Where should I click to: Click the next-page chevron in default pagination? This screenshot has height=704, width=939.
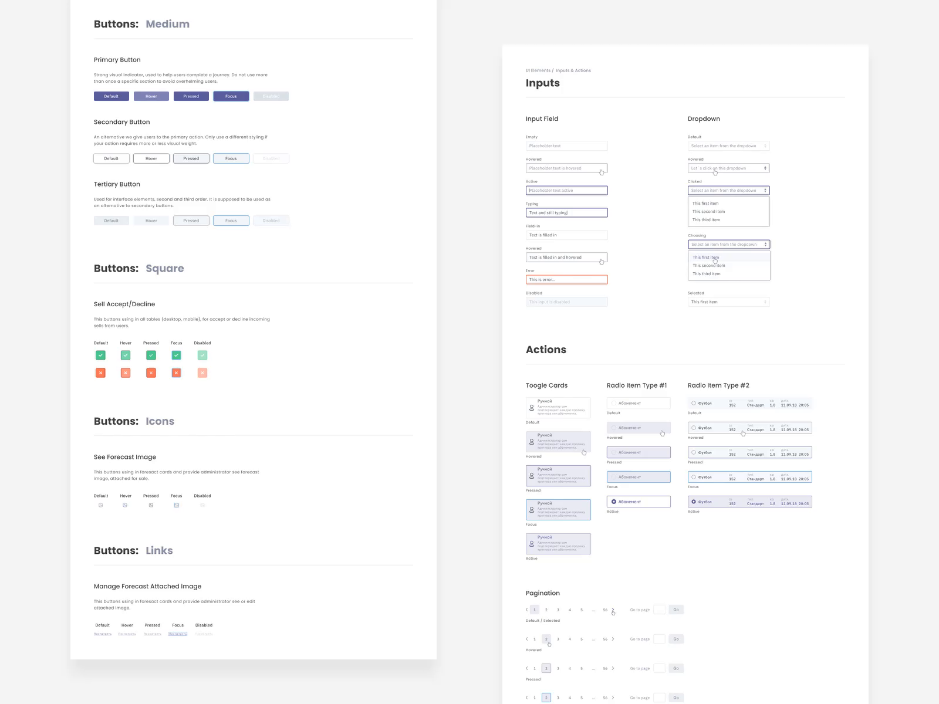click(x=613, y=610)
